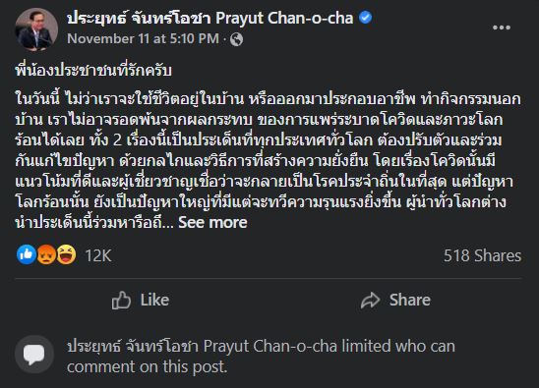Screen dimensions: 539x388
Task: Click the post paragraph starting ในวันนี้
Action: 269,161
